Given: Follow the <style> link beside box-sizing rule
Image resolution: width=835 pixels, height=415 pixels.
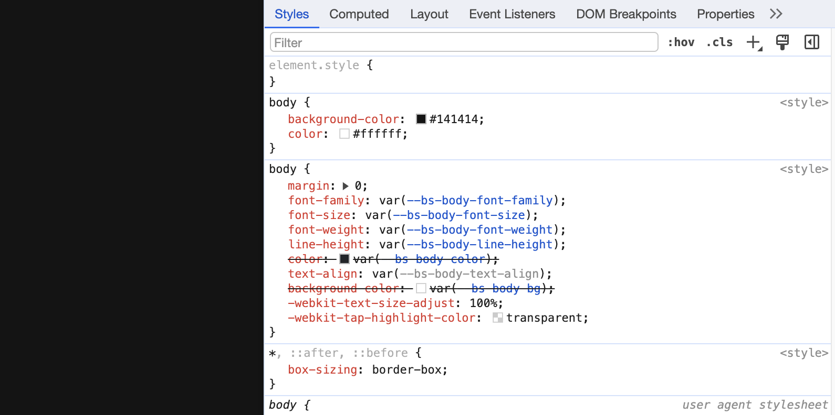Looking at the screenshot, I should (x=804, y=353).
